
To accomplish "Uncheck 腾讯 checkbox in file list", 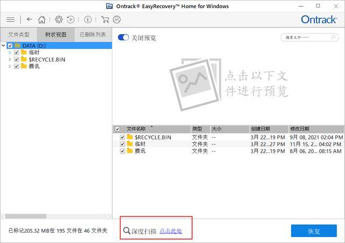I will (x=122, y=151).
